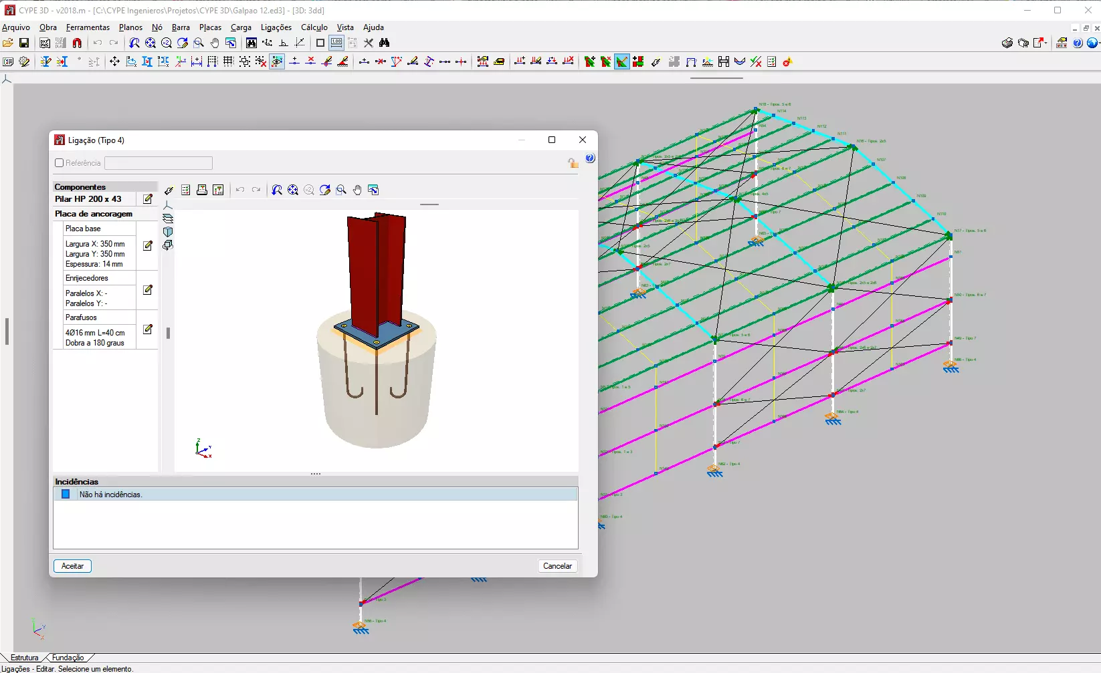
Task: Switch to the Fundação tab
Action: [68, 658]
